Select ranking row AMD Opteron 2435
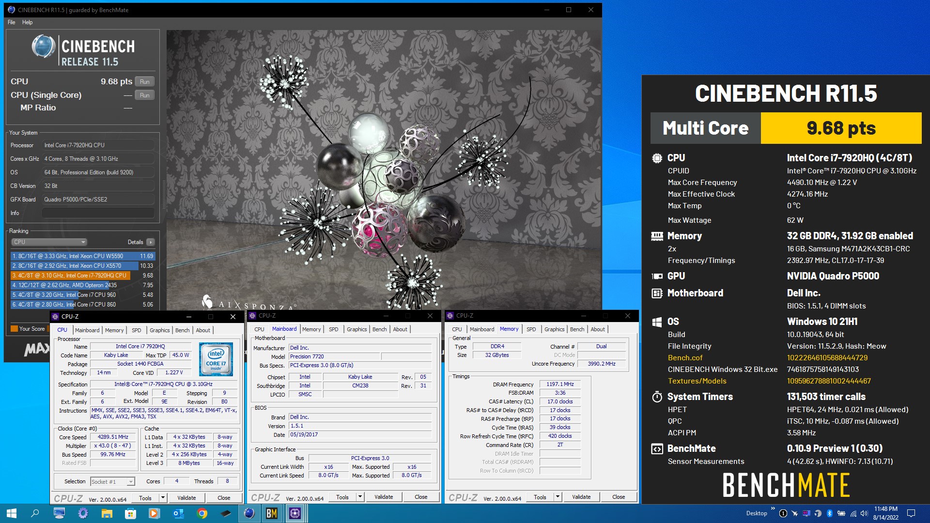This screenshot has width=930, height=523. [x=83, y=285]
